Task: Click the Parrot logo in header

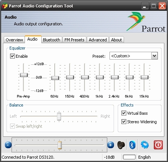Action: click(x=146, y=22)
